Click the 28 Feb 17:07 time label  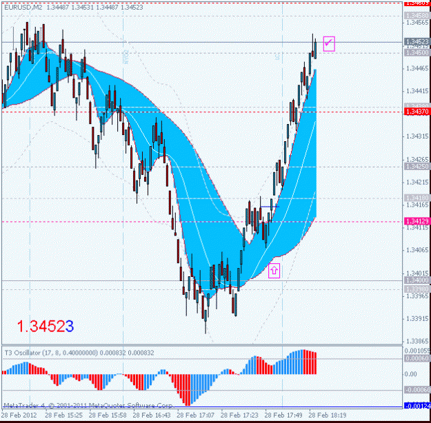pos(195,415)
